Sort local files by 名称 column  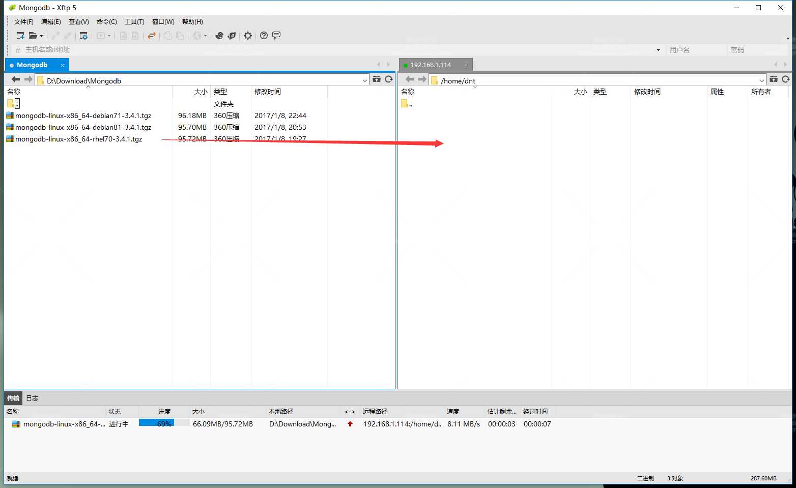coord(89,92)
